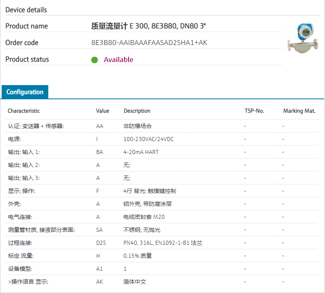This screenshot has width=325, height=293.
Task: Select order code 8E3B80-AAIBAAAFAASAD2SHA1+AK text
Action: tap(149, 43)
